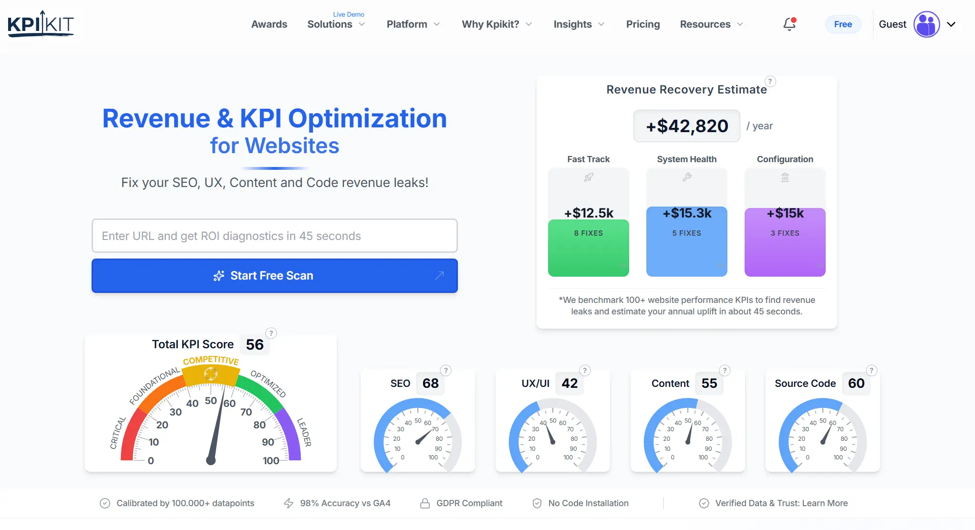Click the arrow icon on Start Free Scan
Viewport: 975px width, 530px height.
coord(439,276)
